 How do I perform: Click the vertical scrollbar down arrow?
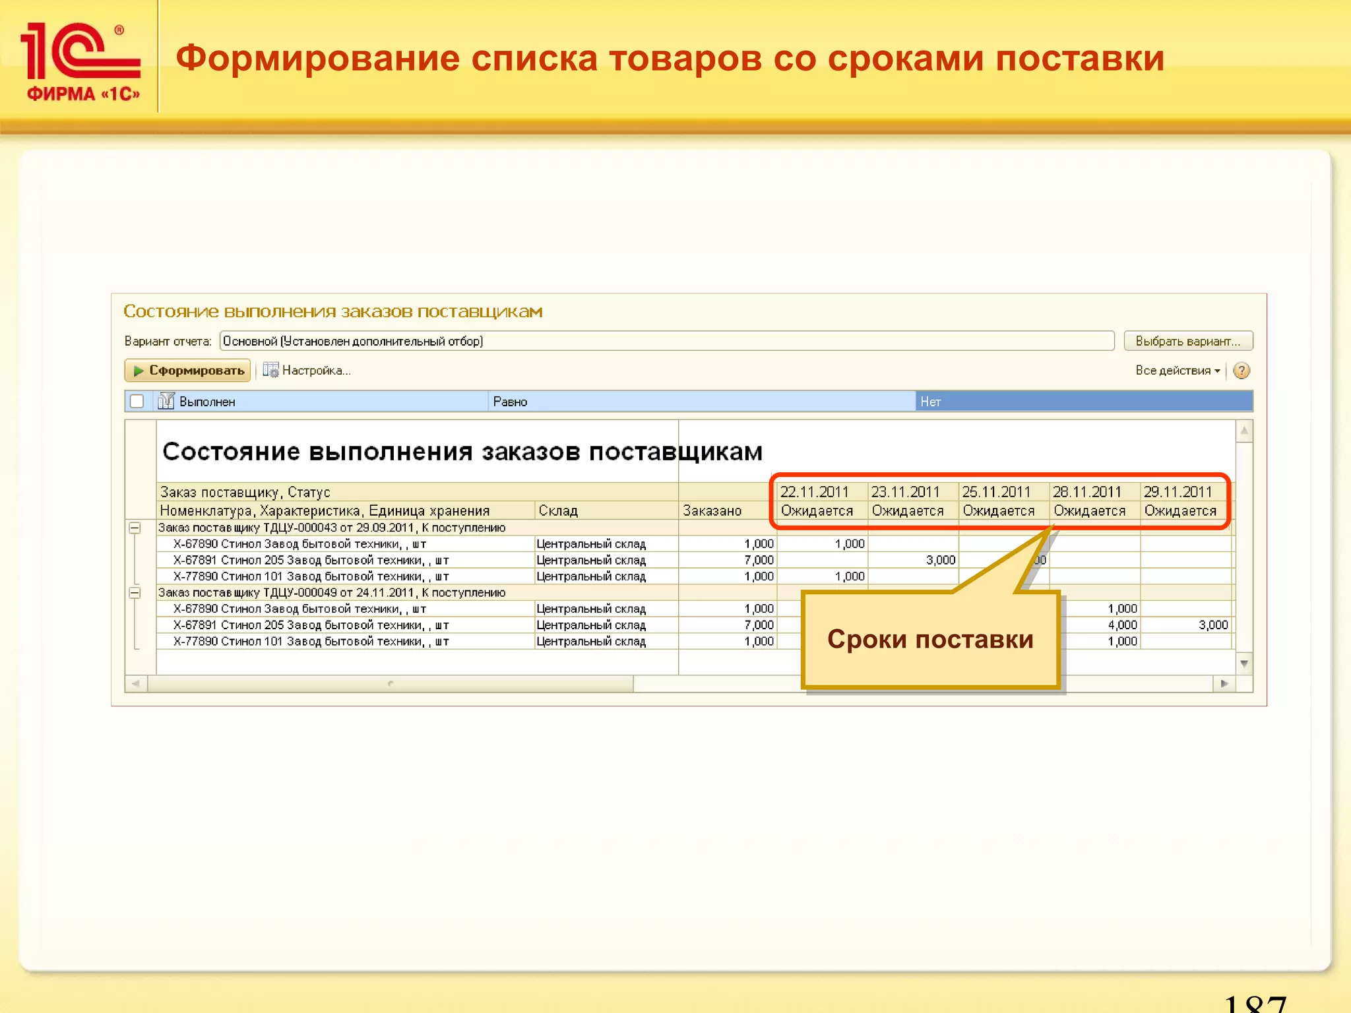[x=1244, y=663]
